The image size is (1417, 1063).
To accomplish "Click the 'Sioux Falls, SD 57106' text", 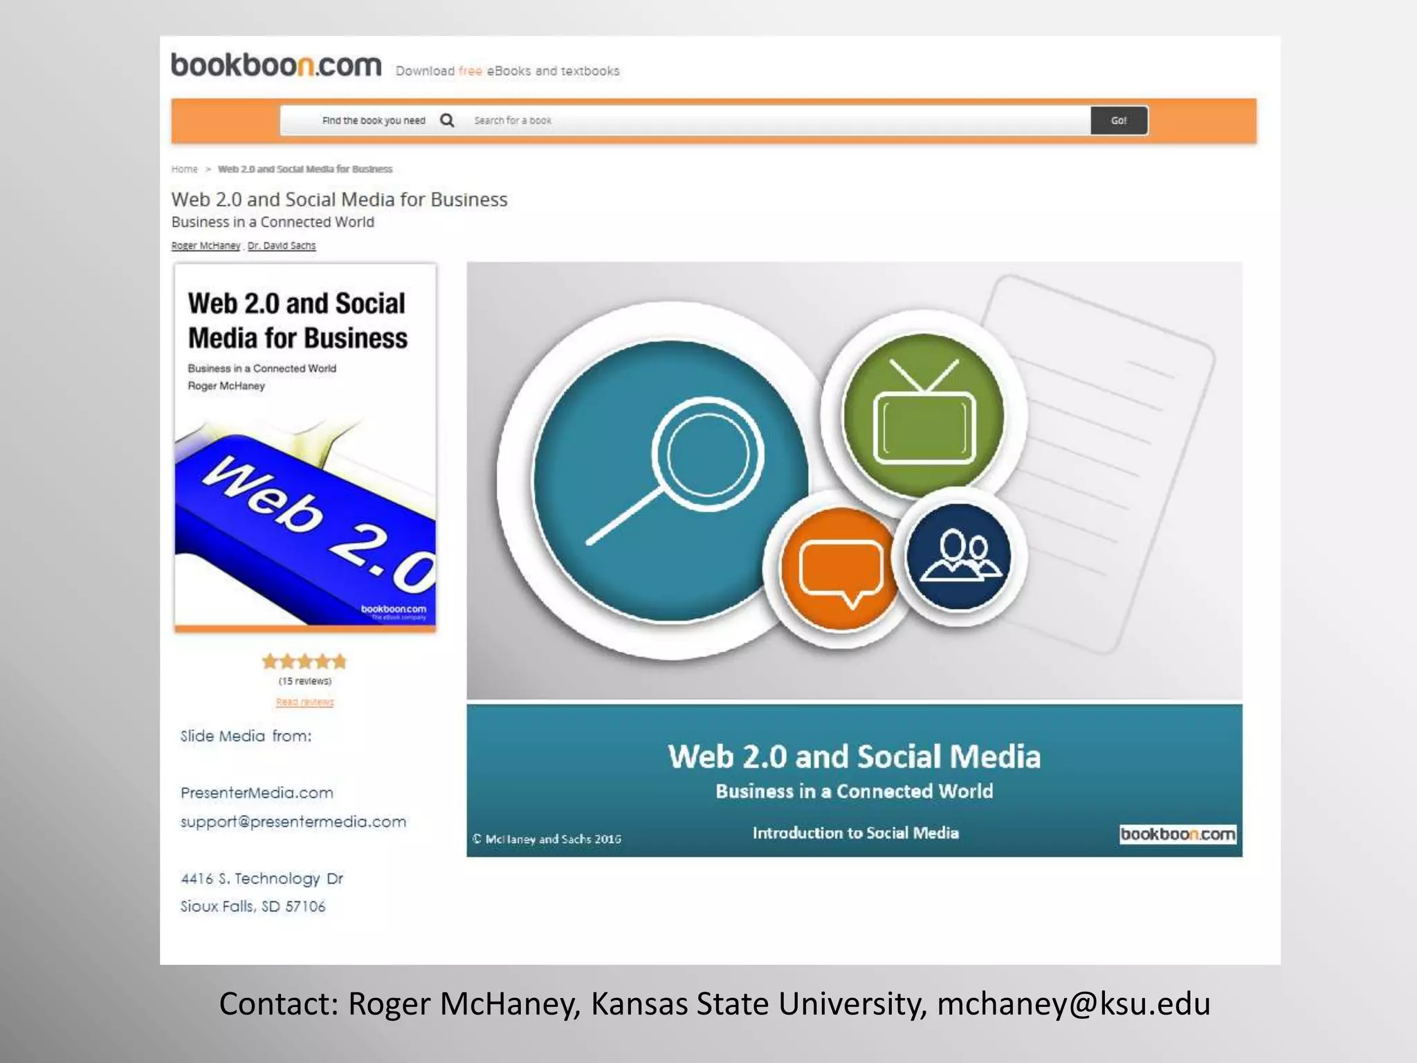I will 253,907.
